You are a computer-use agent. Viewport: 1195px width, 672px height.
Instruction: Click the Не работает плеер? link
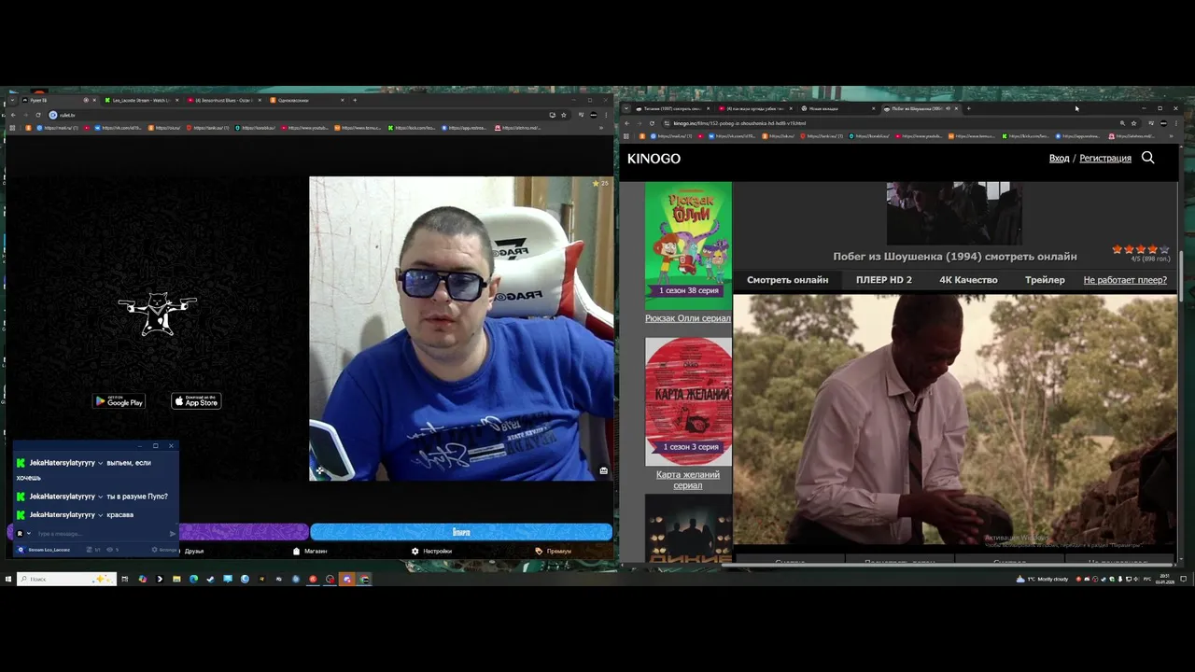pos(1125,280)
